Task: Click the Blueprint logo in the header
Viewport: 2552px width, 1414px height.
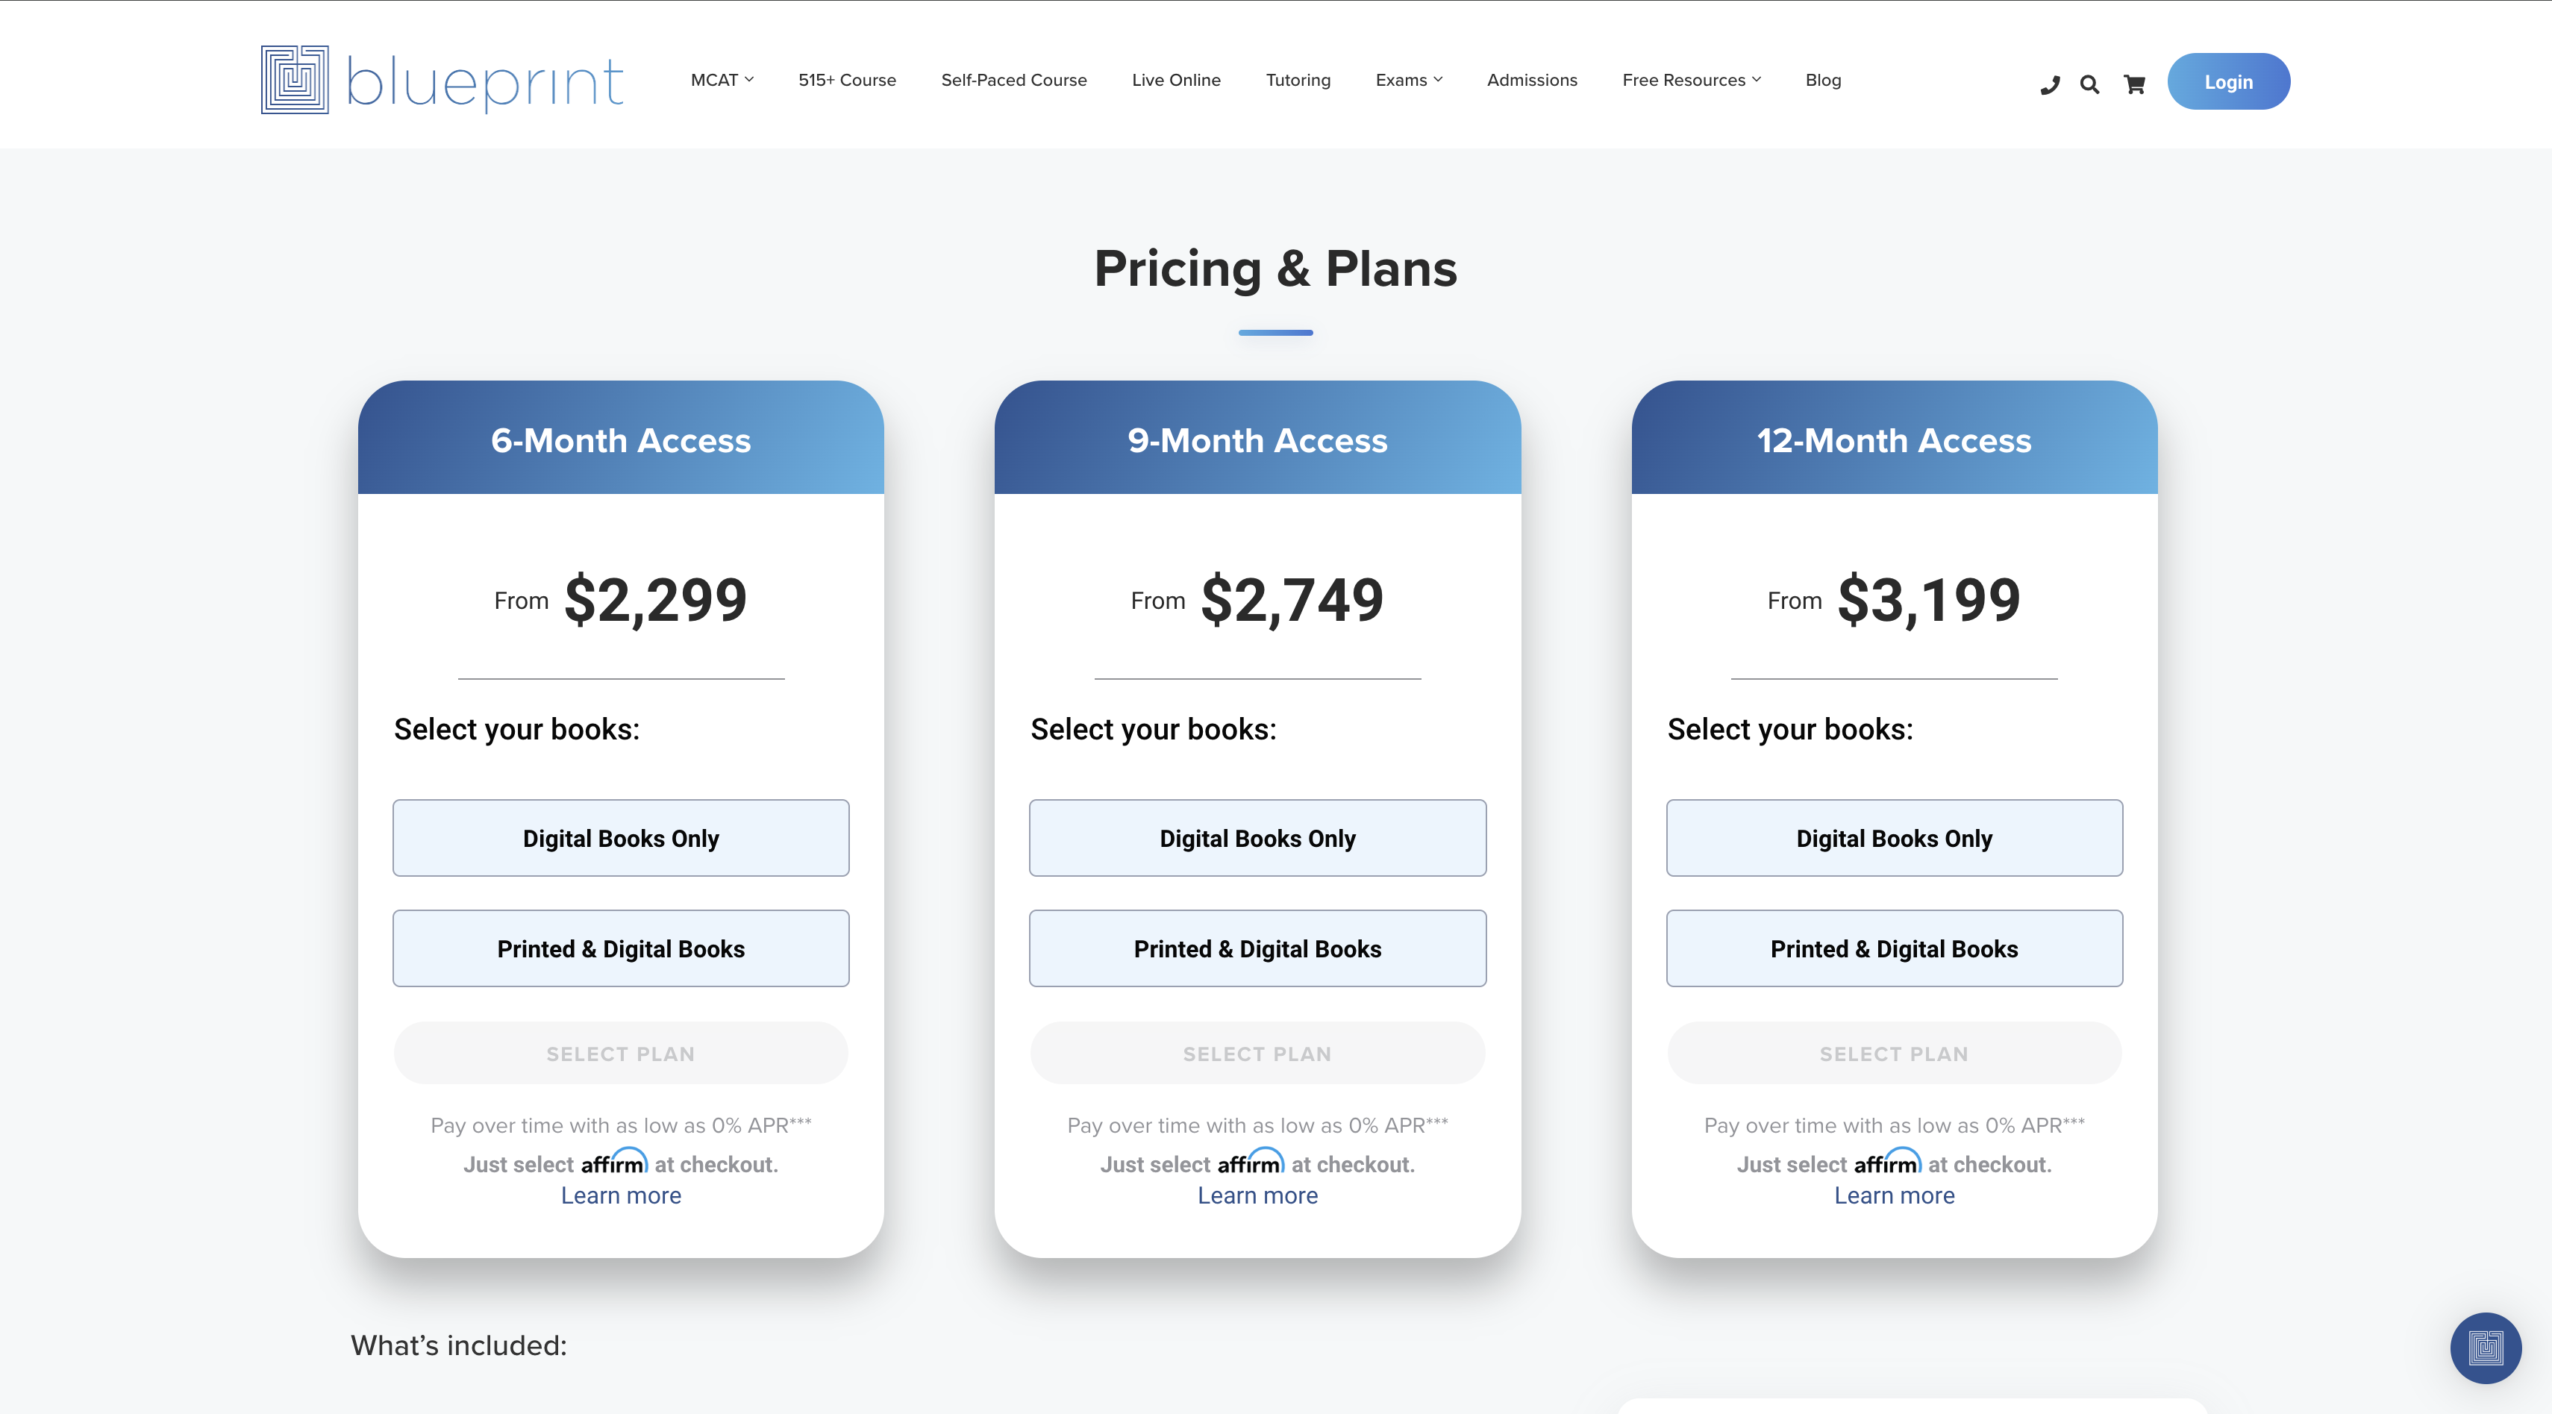Action: click(442, 81)
